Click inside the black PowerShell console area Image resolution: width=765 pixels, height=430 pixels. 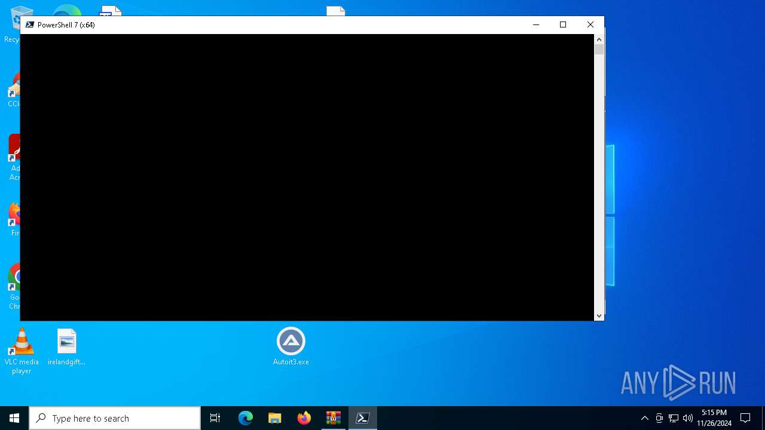coord(307,177)
